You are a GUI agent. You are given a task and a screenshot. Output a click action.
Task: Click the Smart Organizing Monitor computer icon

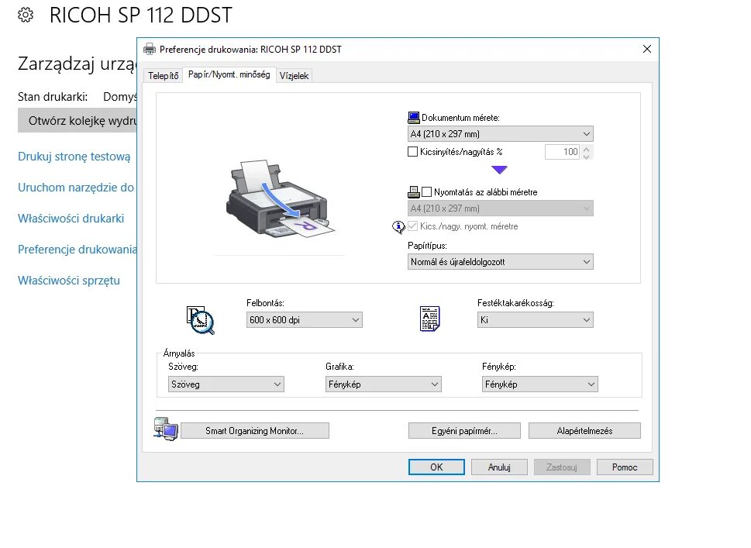pos(166,429)
